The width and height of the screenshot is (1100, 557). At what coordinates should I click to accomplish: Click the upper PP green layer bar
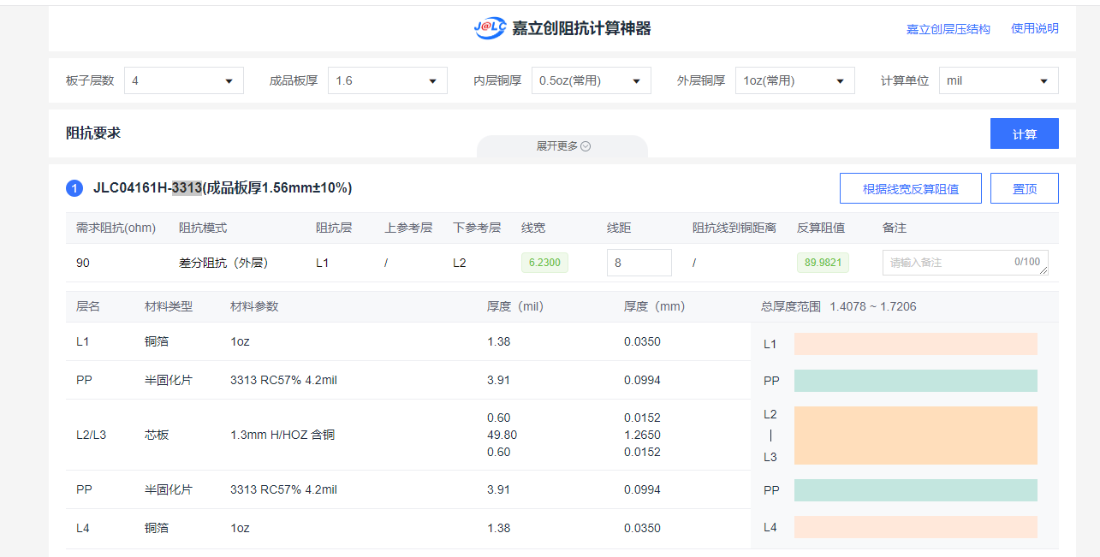coord(916,381)
